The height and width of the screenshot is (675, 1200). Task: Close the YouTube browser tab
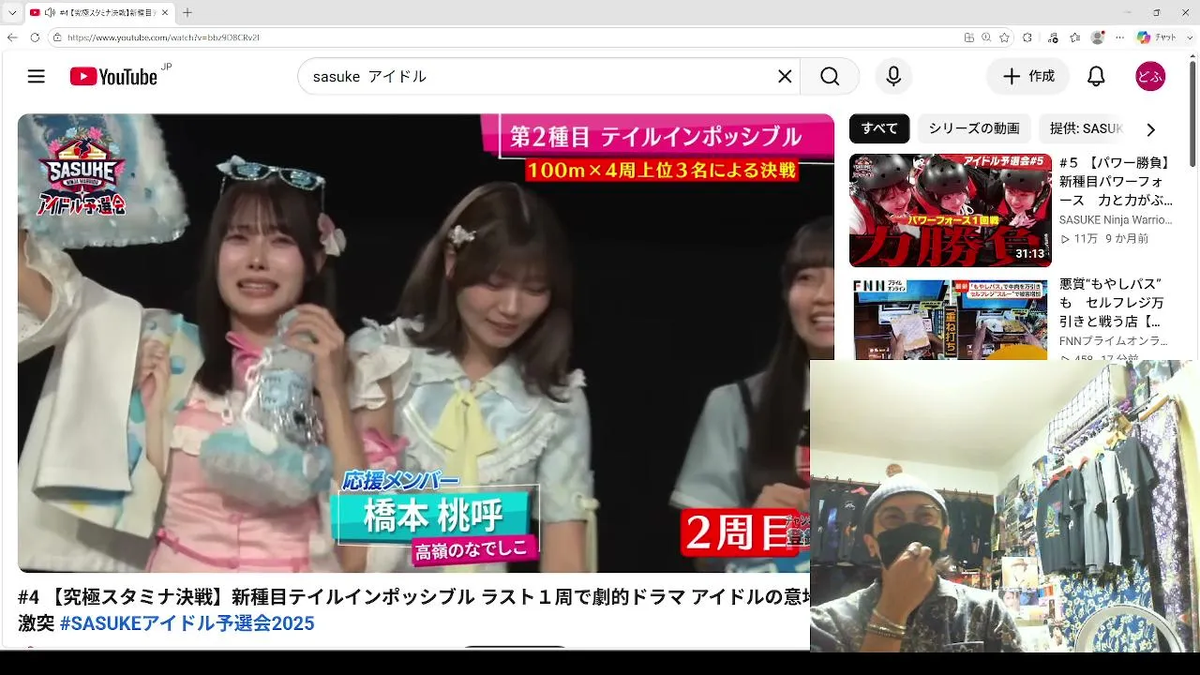(165, 12)
